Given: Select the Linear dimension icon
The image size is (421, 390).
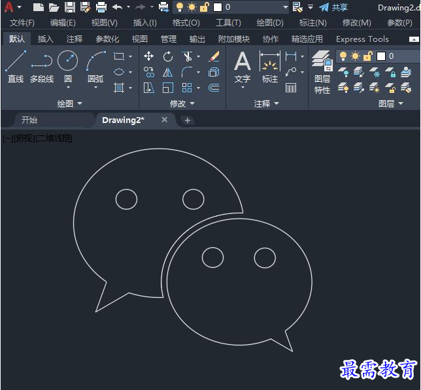Looking at the screenshot, I should (291, 56).
